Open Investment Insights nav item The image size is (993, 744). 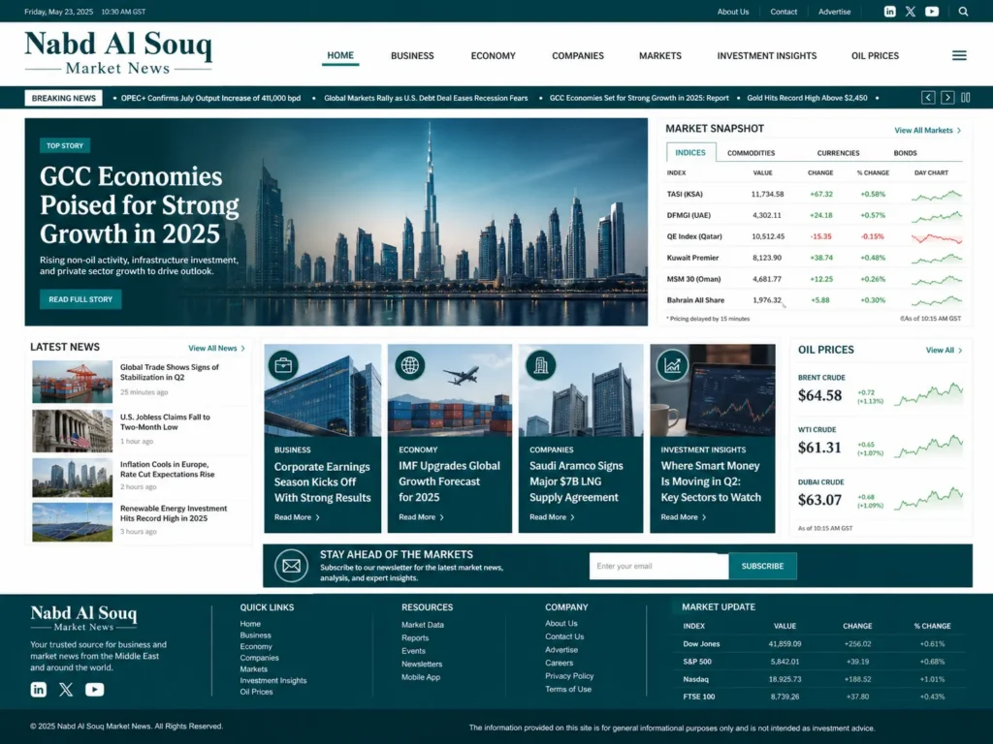coord(767,55)
